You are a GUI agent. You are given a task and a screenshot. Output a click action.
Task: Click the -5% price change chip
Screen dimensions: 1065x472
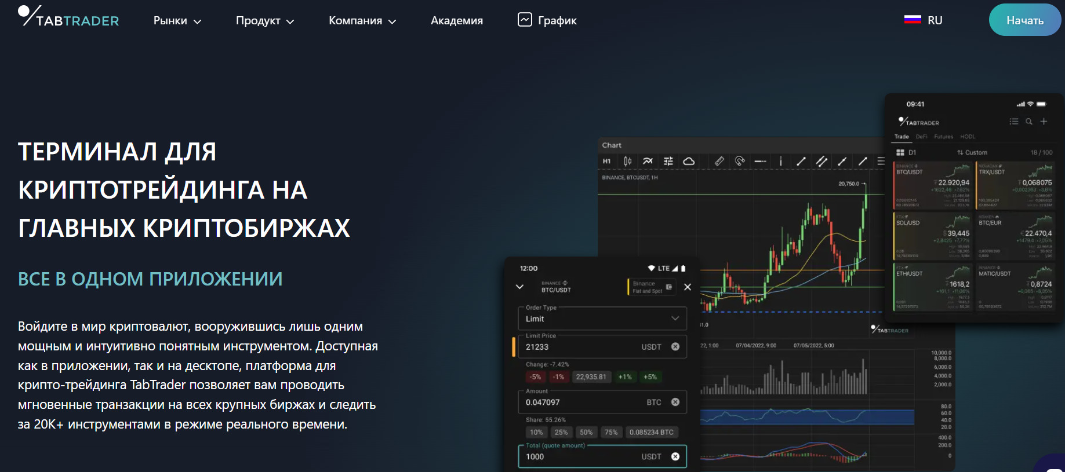coord(535,377)
